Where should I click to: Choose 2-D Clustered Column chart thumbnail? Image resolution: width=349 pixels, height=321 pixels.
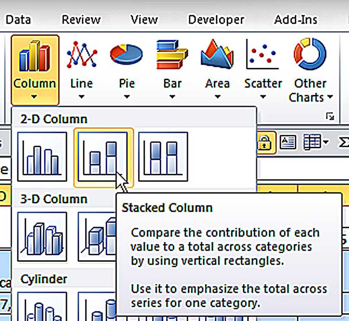coord(42,157)
